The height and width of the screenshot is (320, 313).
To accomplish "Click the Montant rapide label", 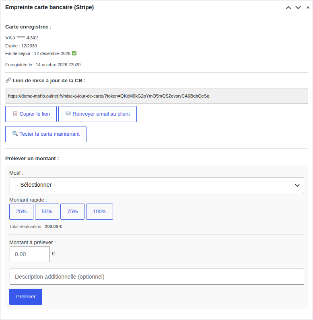I will point(28,200).
